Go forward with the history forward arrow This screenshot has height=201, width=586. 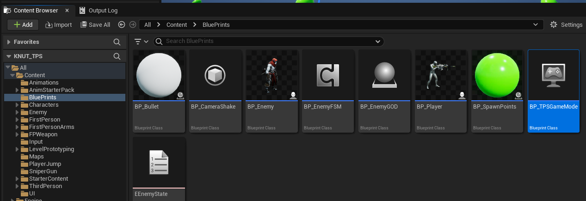133,24
